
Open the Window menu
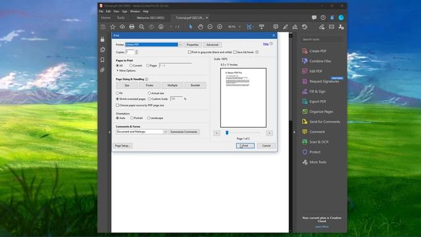(x=135, y=12)
